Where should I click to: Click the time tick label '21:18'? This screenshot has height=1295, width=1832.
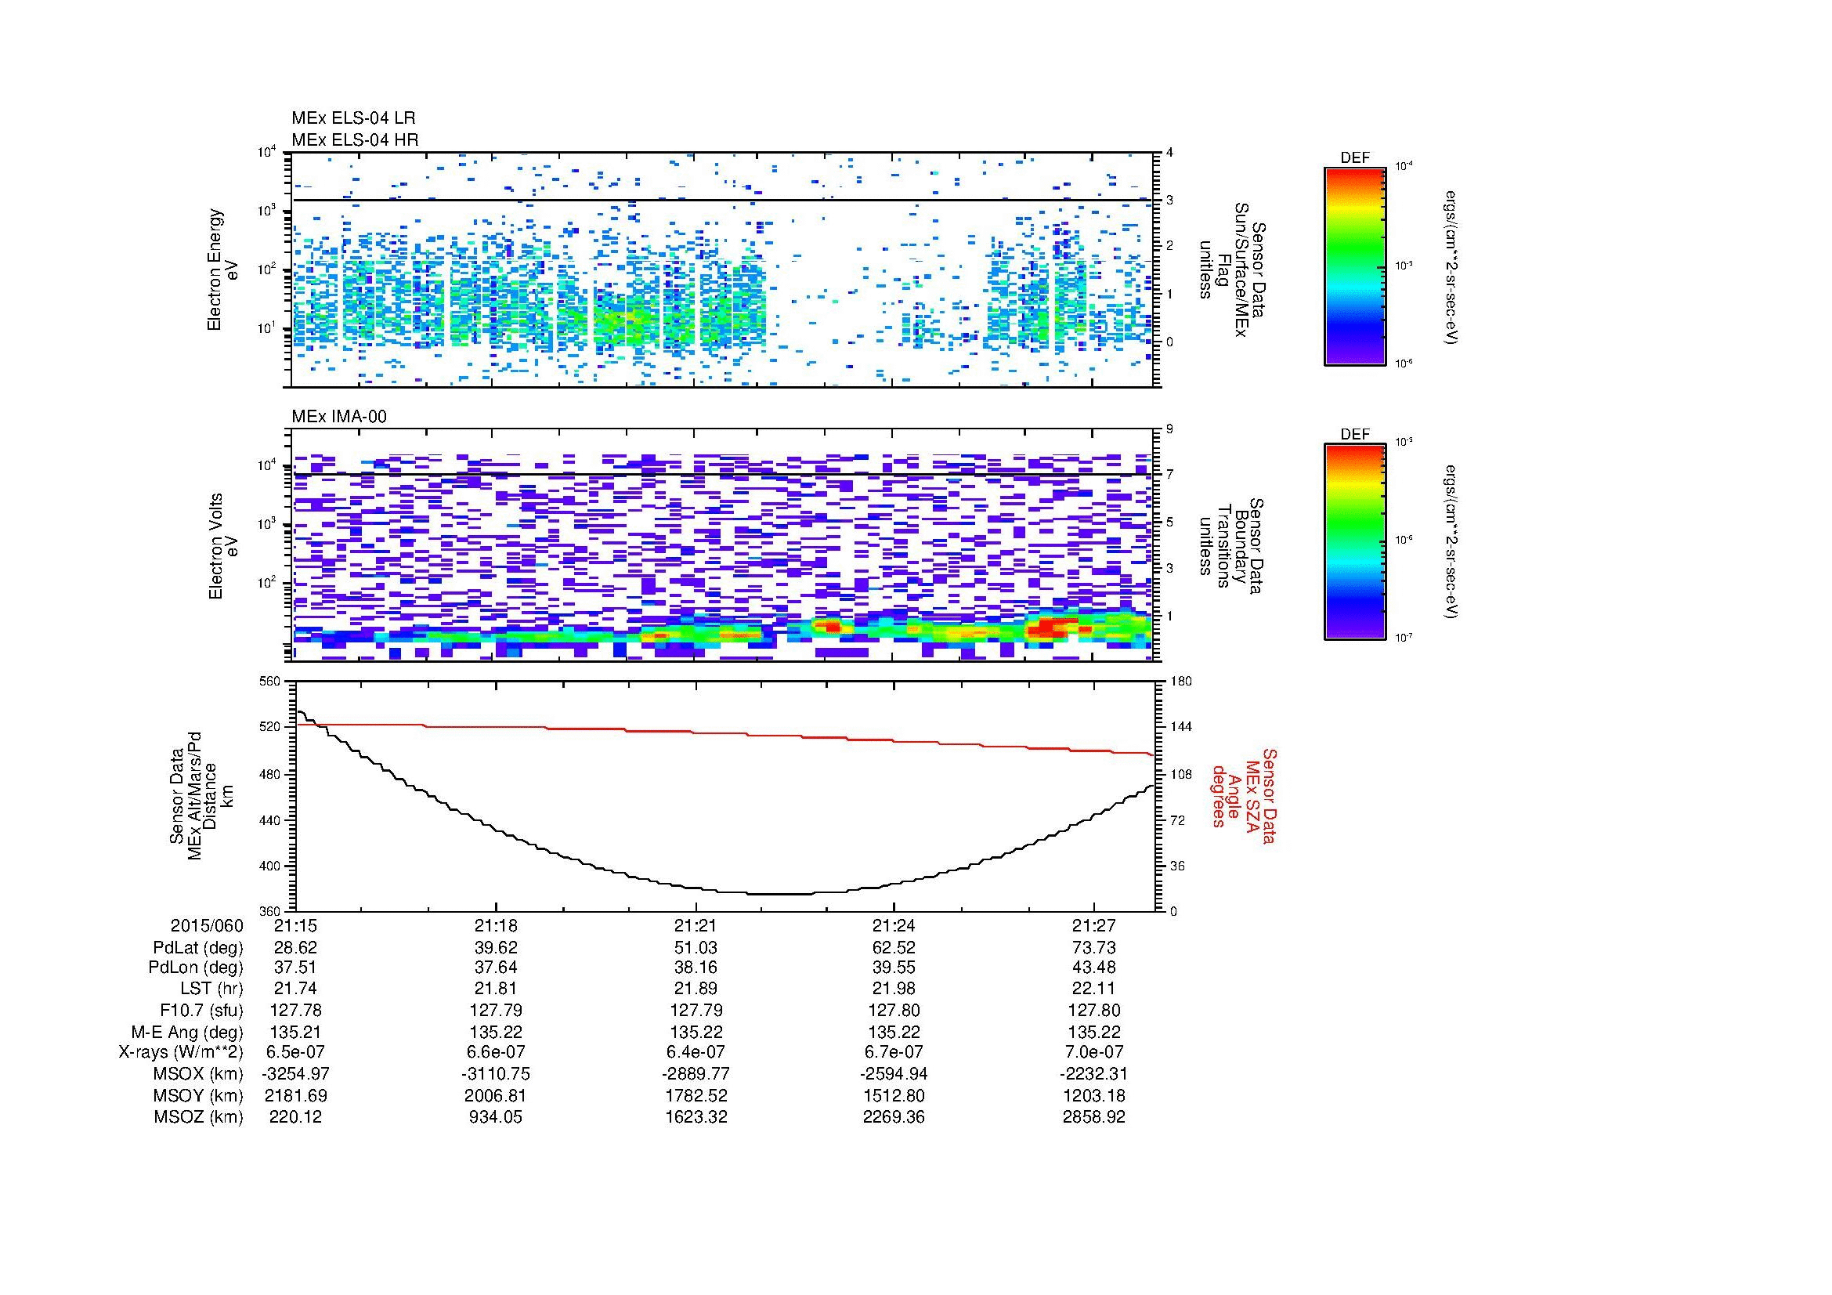click(496, 926)
